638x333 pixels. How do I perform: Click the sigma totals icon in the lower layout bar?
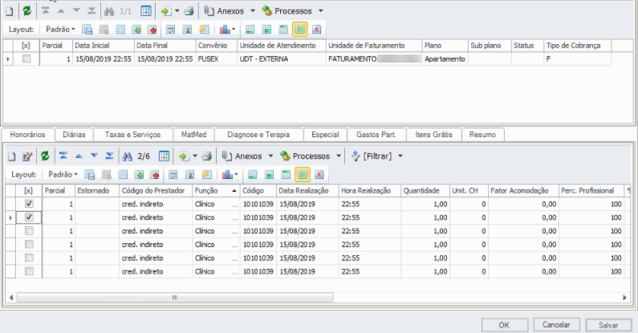point(189,174)
